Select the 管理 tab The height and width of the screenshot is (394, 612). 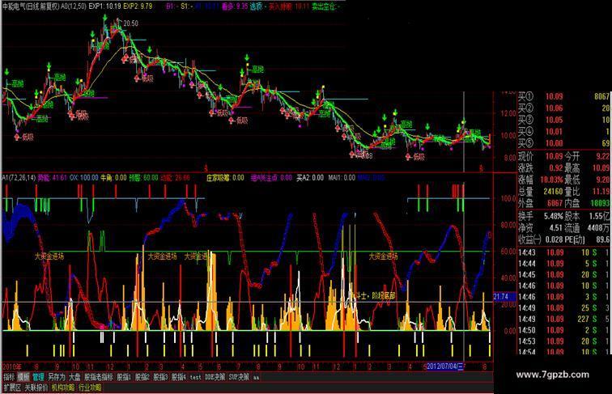click(x=38, y=377)
